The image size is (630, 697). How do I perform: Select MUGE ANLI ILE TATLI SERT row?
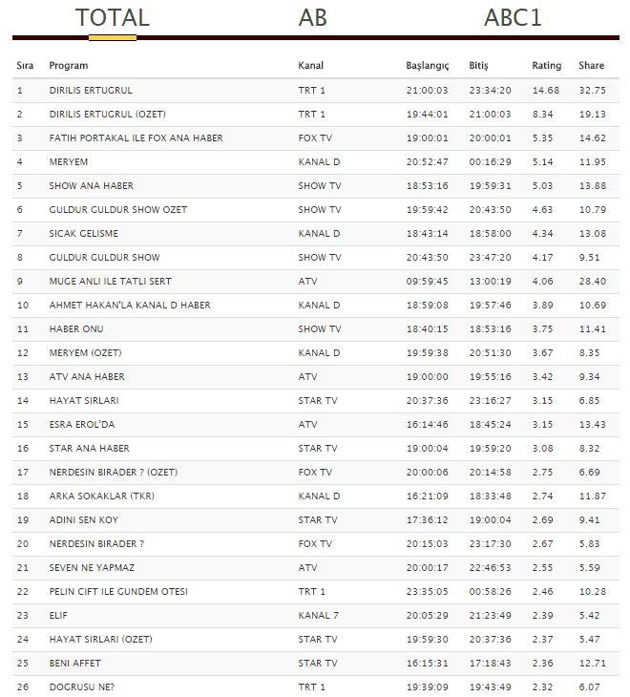point(110,282)
